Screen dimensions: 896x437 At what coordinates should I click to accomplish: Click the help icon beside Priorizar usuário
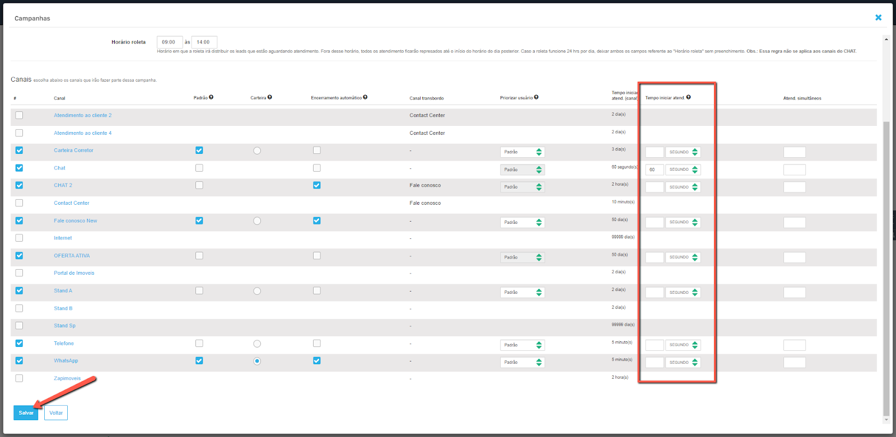coord(536,97)
